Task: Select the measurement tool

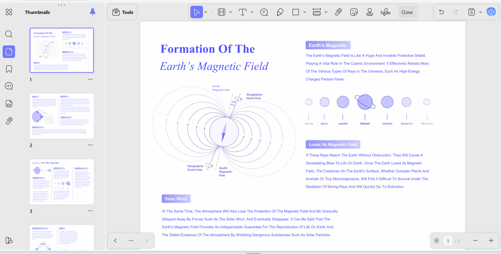Action: pyautogui.click(x=317, y=12)
